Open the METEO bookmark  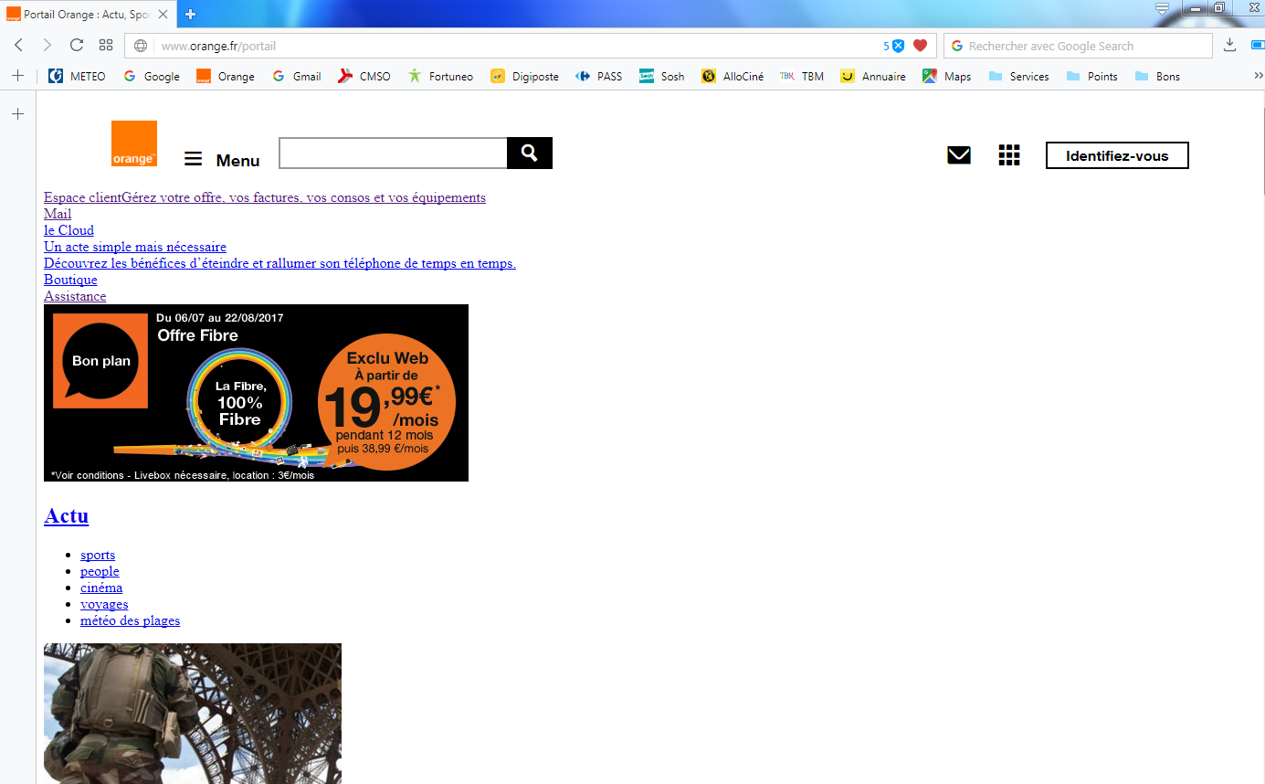click(77, 77)
